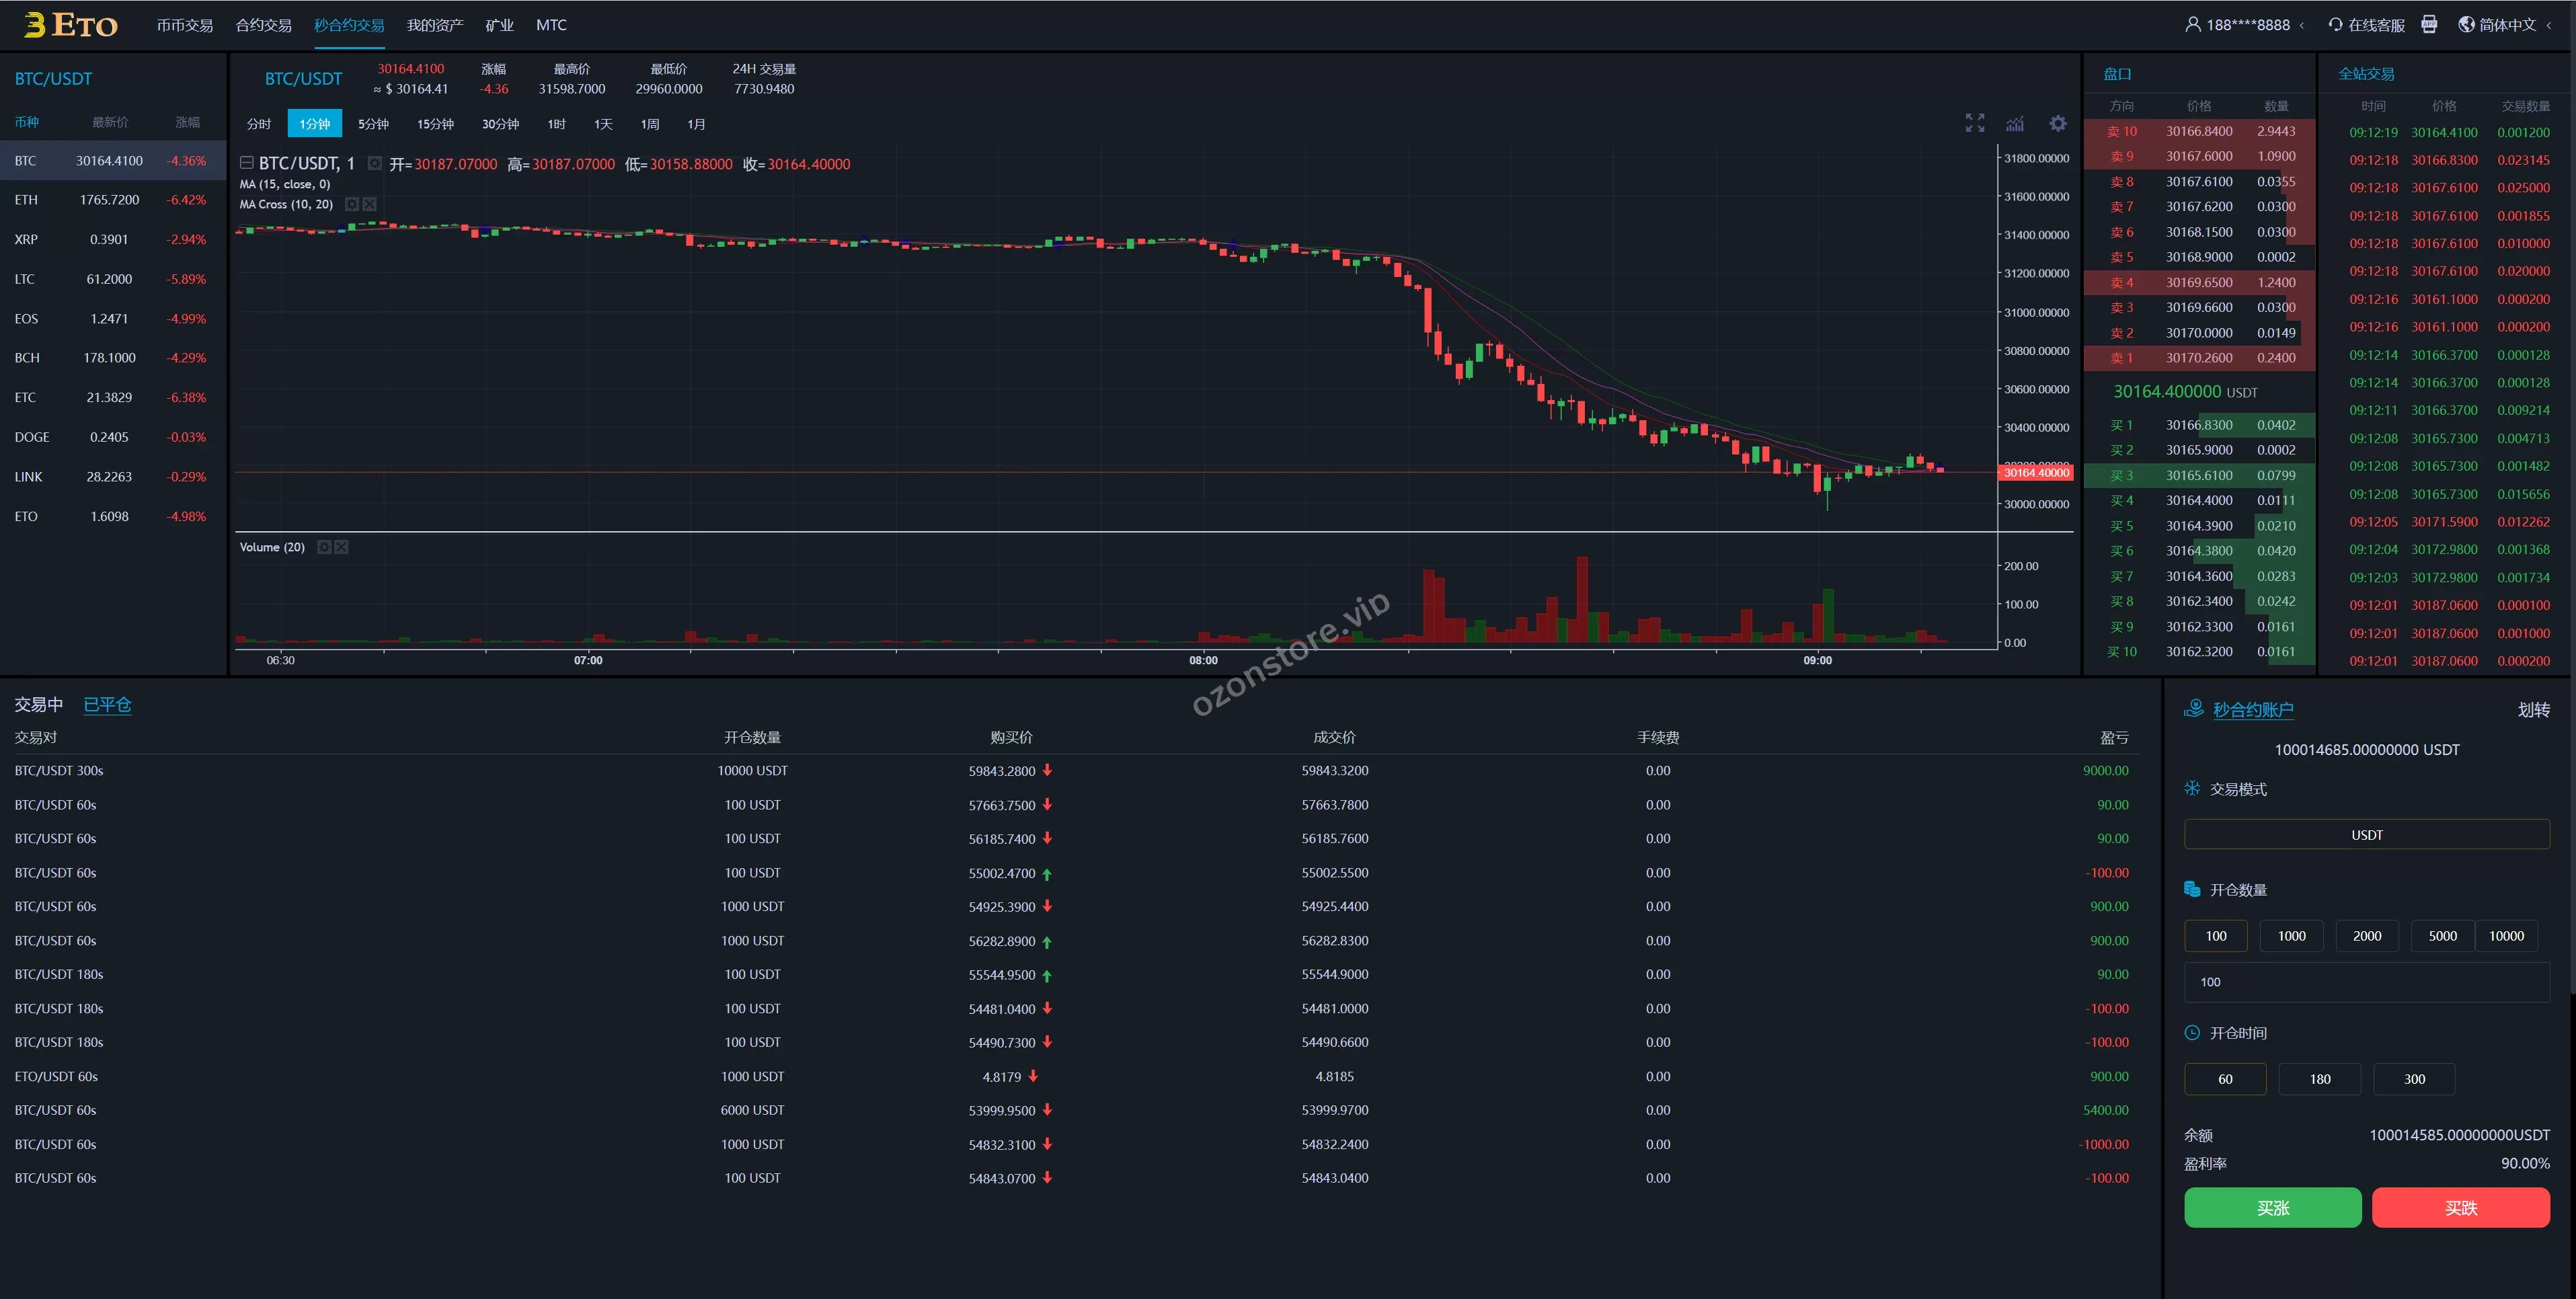The width and height of the screenshot is (2576, 1299).
Task: Choose the 180 second 开仓时间 option
Action: (2319, 1079)
